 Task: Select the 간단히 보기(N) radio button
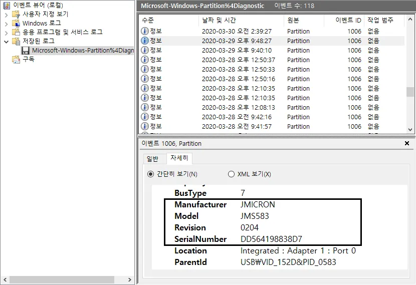150,174
